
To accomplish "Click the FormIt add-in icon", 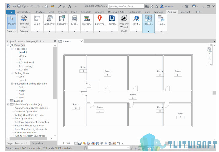I will coord(112,19).
